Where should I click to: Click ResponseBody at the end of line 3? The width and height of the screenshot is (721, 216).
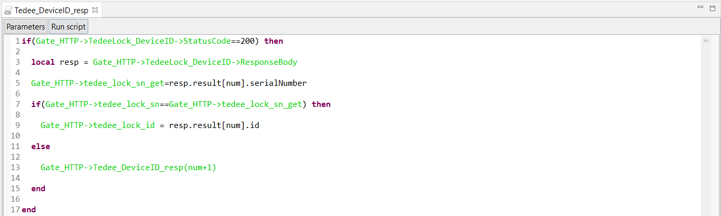(x=269, y=62)
